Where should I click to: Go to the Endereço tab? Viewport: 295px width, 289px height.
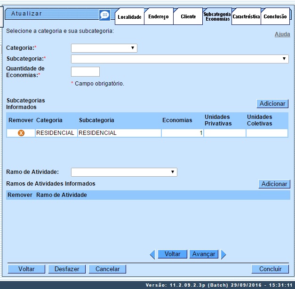[x=158, y=16]
